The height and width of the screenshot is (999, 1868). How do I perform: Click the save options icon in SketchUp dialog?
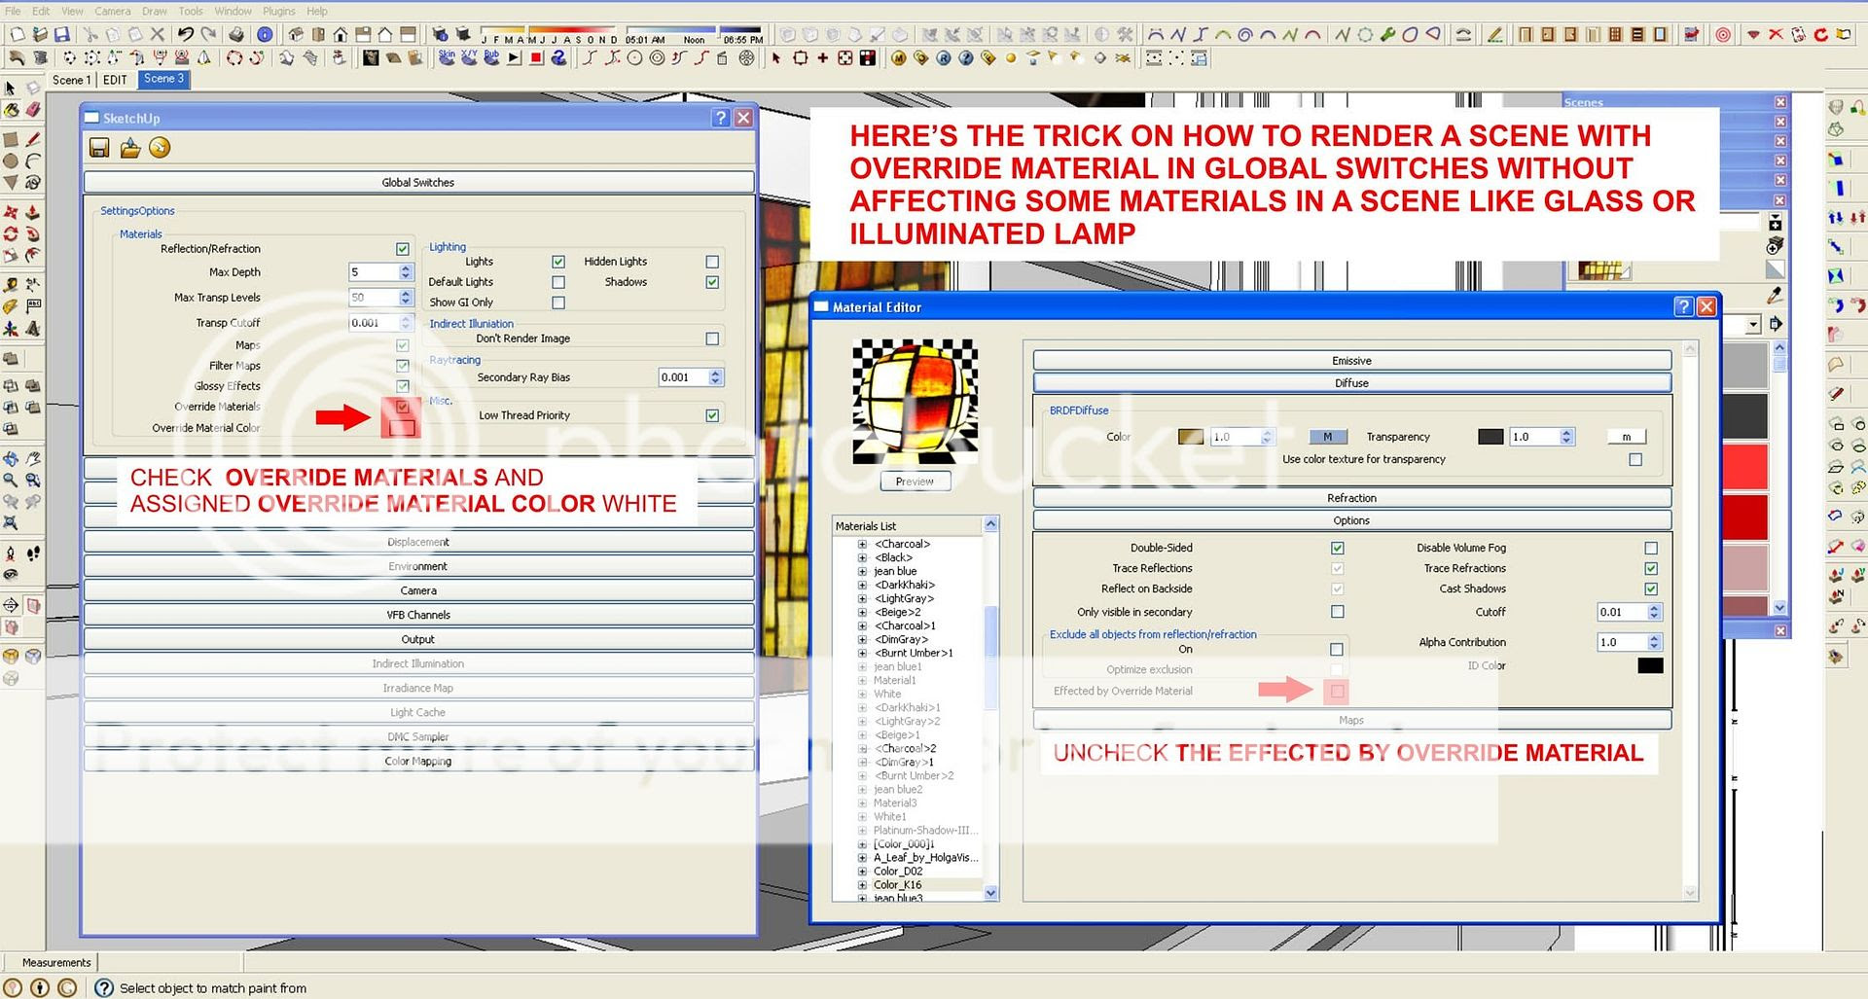point(98,148)
